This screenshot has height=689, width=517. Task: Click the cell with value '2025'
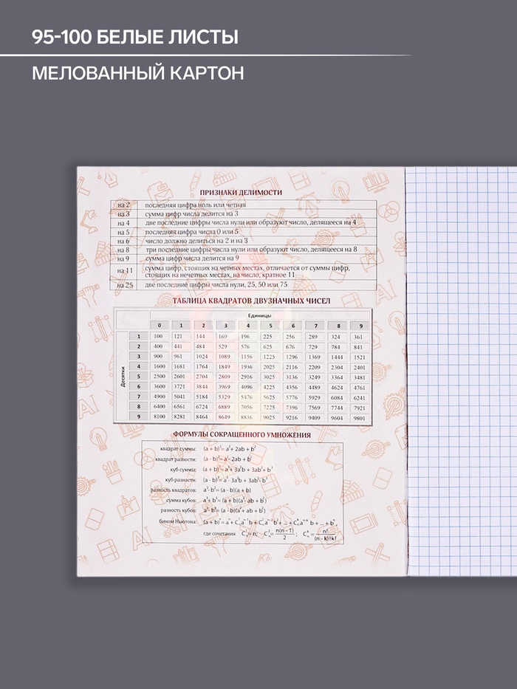click(x=269, y=367)
